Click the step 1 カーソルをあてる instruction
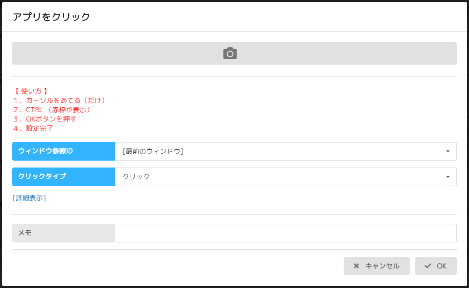The height and width of the screenshot is (288, 469). [59, 100]
